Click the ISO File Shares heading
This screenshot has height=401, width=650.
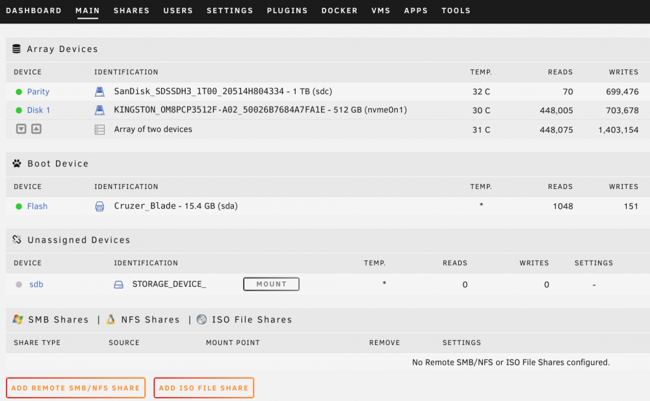(252, 319)
